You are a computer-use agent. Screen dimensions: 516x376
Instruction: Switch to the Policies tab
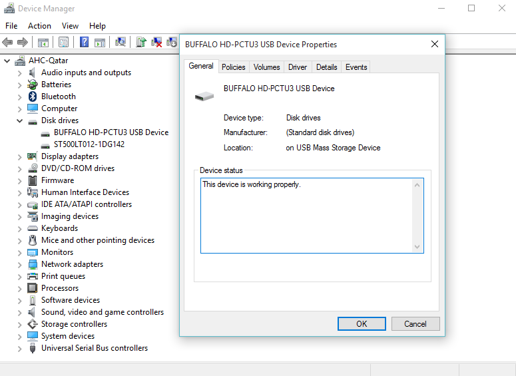click(233, 67)
